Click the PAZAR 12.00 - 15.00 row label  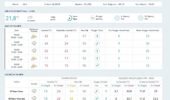17,43
